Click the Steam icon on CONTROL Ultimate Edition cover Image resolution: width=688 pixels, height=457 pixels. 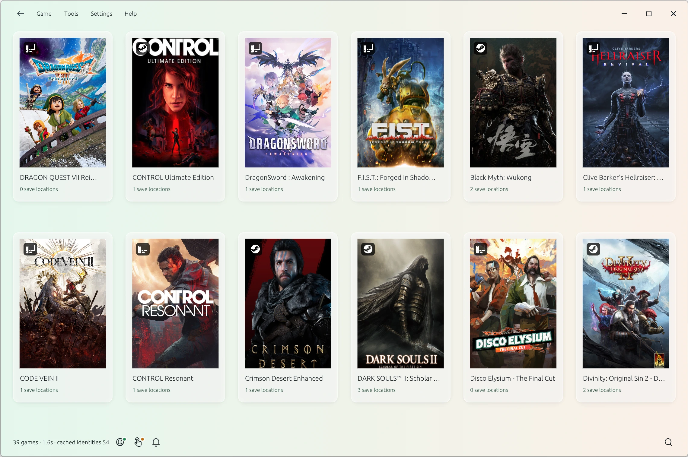pyautogui.click(x=143, y=48)
